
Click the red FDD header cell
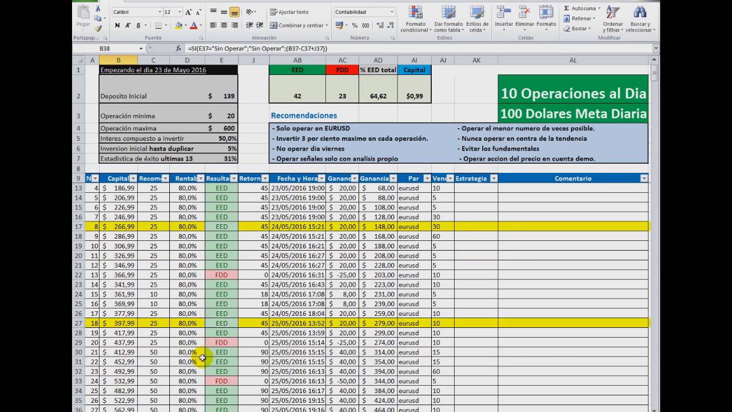pyautogui.click(x=342, y=70)
